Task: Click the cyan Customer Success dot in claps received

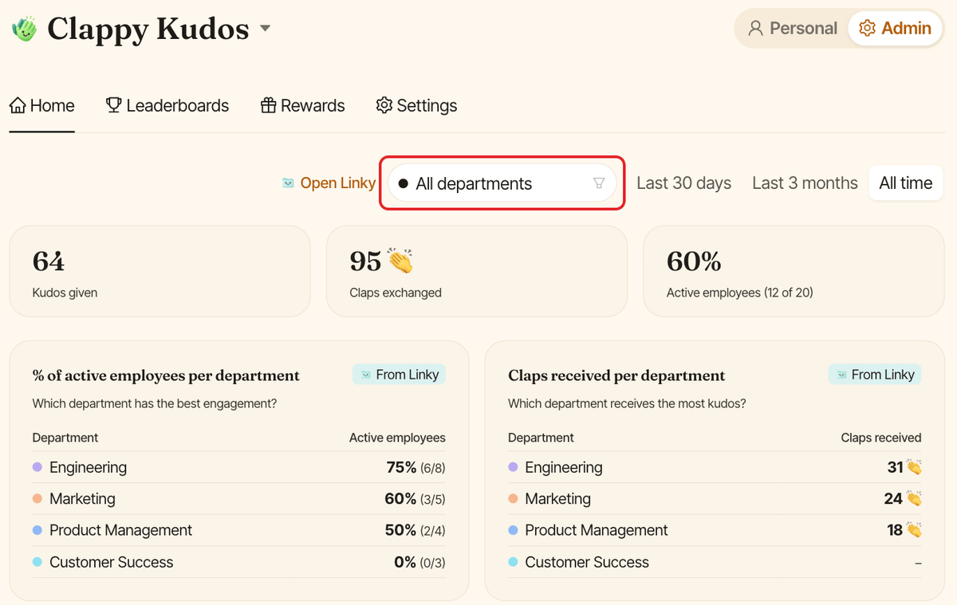Action: 513,562
